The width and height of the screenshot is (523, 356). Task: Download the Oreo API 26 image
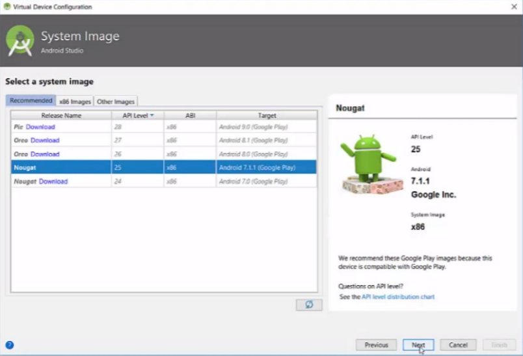(45, 154)
